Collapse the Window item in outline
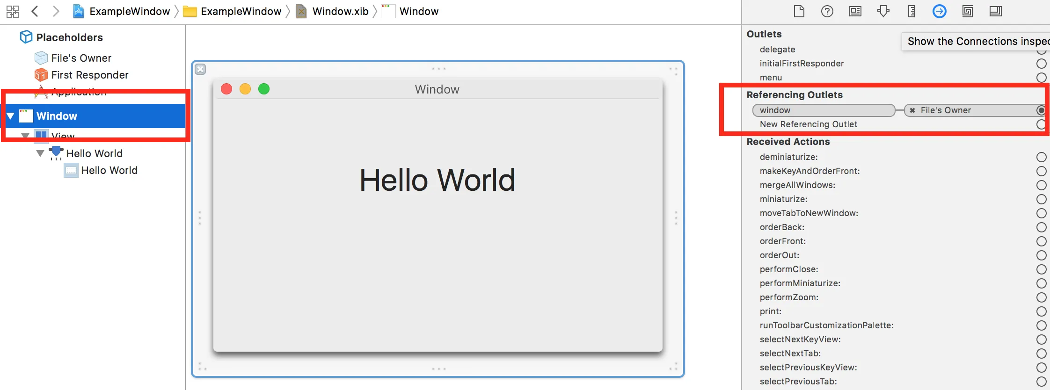The image size is (1050, 390). point(10,116)
